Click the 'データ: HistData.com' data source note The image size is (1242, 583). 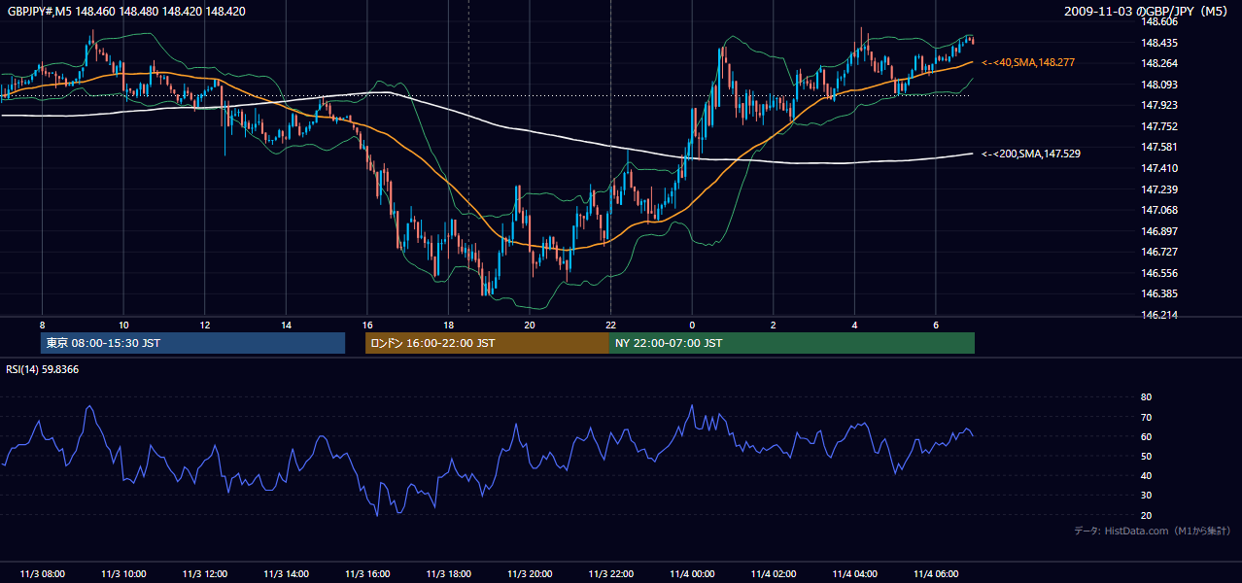point(1152,531)
